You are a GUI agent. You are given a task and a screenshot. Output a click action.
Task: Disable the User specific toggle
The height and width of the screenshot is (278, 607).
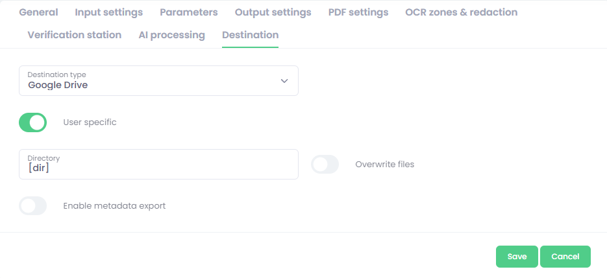[x=33, y=122]
